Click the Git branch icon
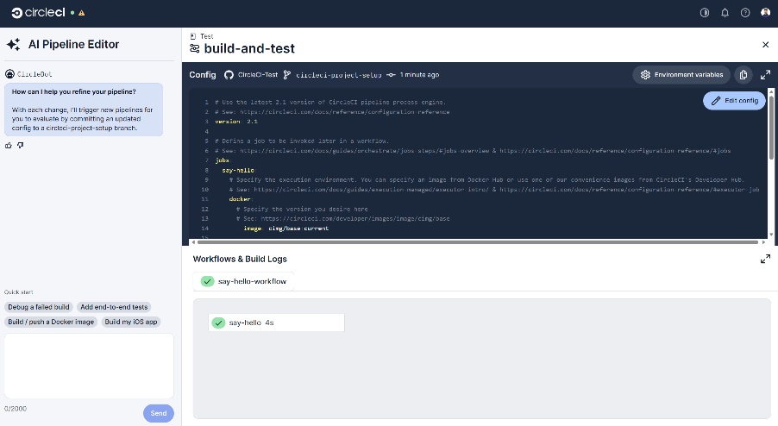Screen dimensions: 778x426 tap(286, 75)
